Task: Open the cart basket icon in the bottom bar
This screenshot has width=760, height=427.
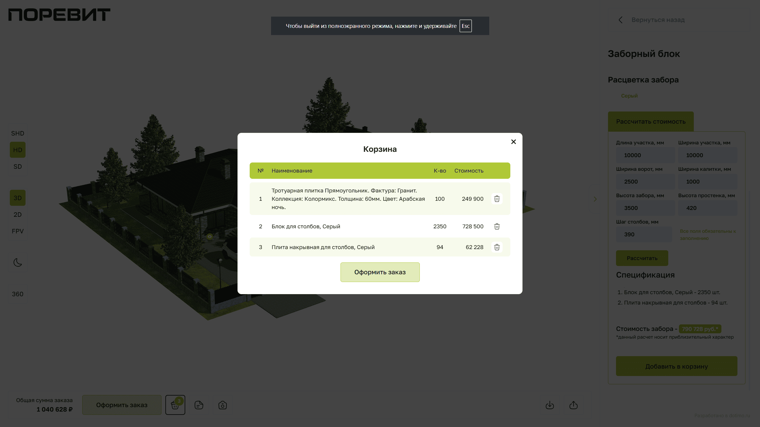Action: (x=175, y=405)
